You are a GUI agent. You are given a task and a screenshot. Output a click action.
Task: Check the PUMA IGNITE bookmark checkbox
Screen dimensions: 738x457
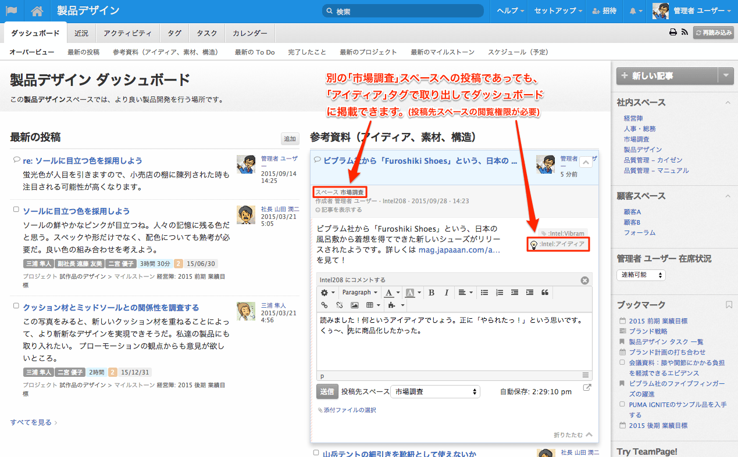622,404
